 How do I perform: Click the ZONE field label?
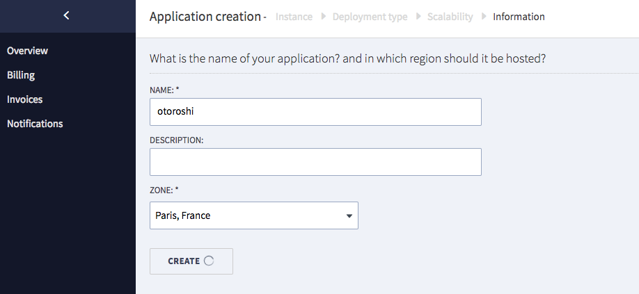click(x=164, y=190)
